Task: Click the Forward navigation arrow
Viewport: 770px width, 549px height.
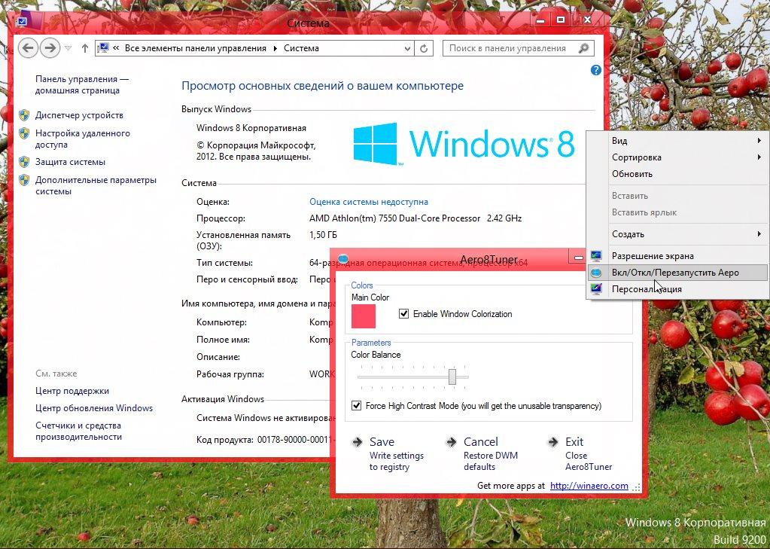Action: [50, 48]
